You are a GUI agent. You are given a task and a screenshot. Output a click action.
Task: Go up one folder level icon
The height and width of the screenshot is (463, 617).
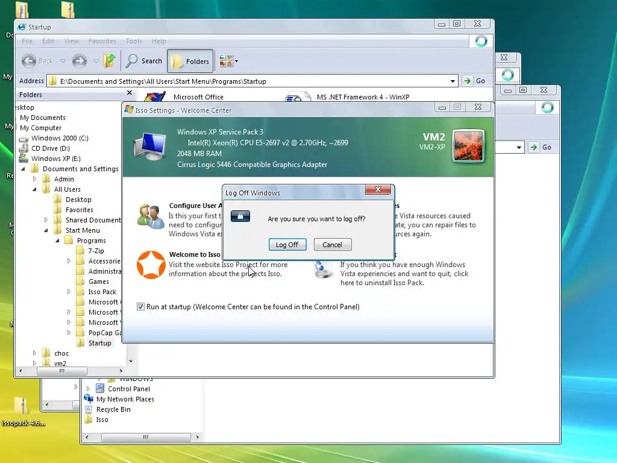click(x=109, y=61)
